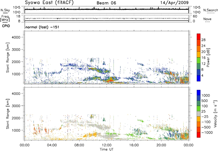Click the 'Syowa East (fitACF)' title
This screenshot has height=151, width=218.
click(x=49, y=2)
